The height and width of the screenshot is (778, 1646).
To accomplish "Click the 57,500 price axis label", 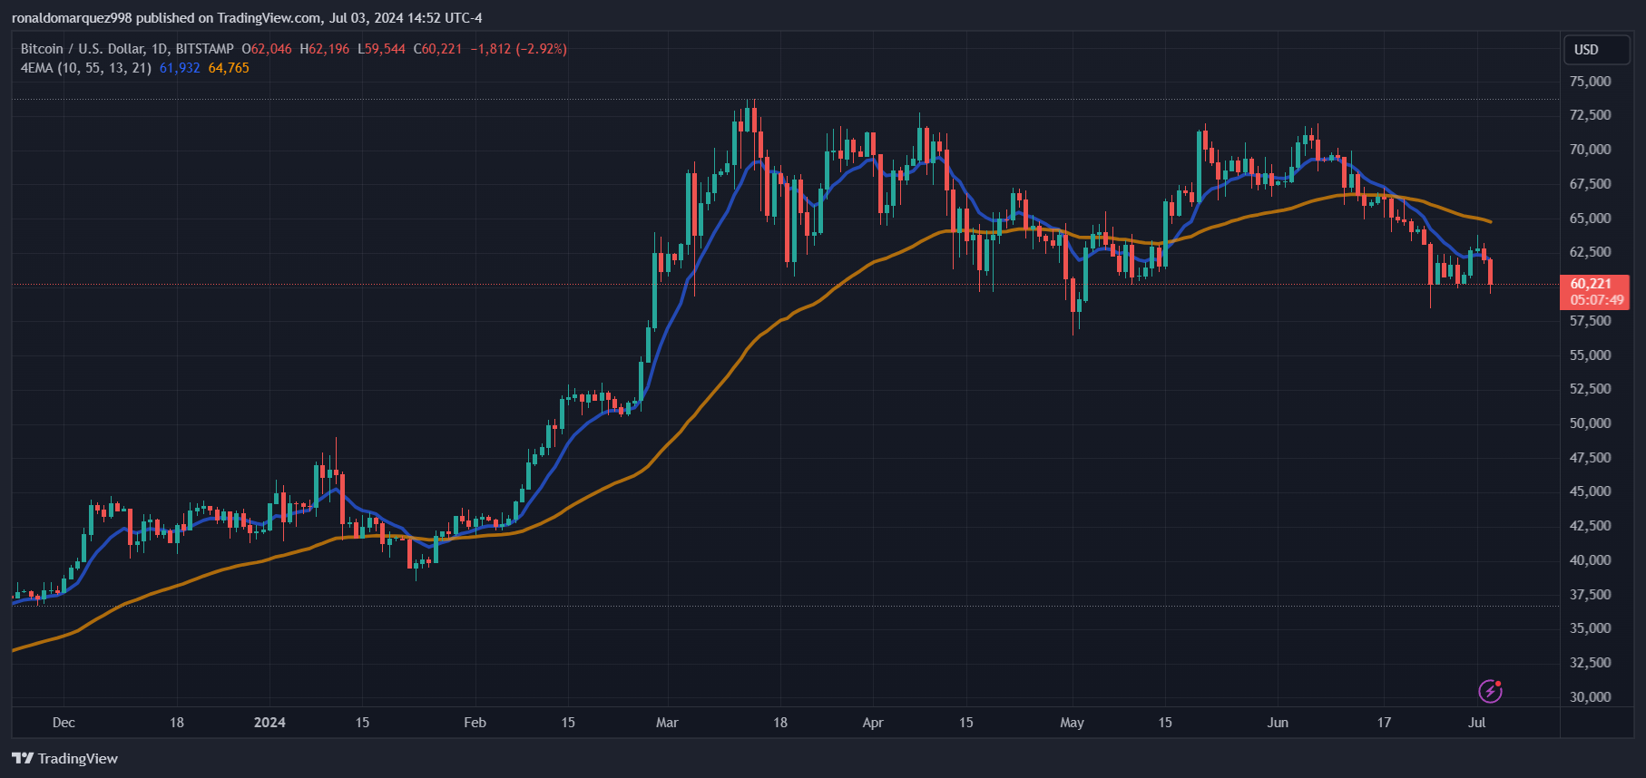I will tap(1590, 321).
